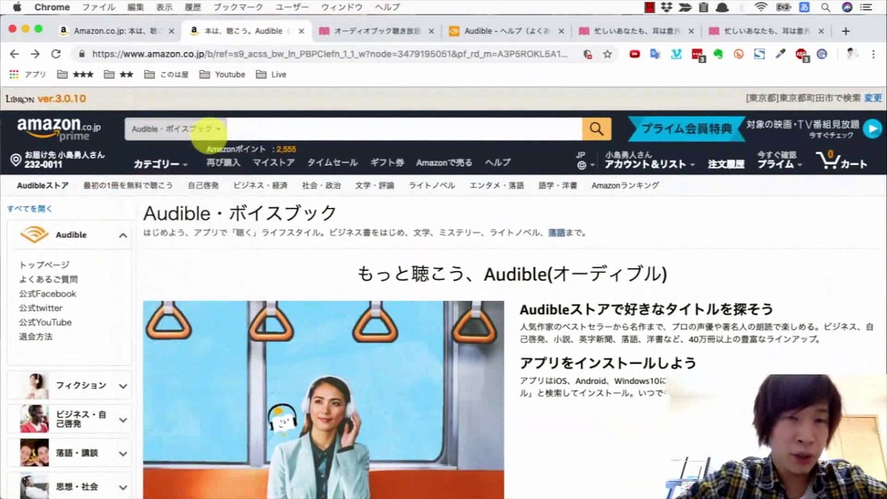Click the browser address bar URL

coord(329,53)
